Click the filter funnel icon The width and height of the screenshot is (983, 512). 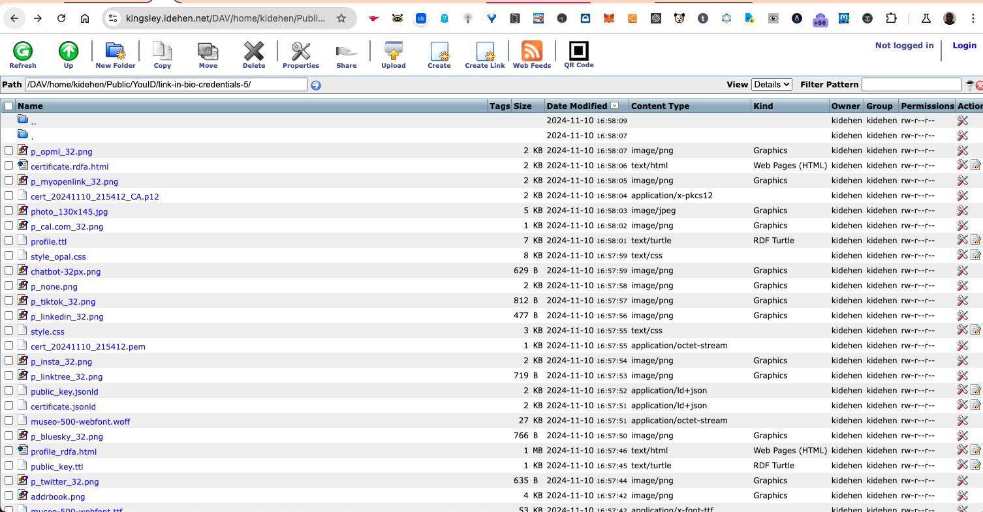[x=970, y=85]
